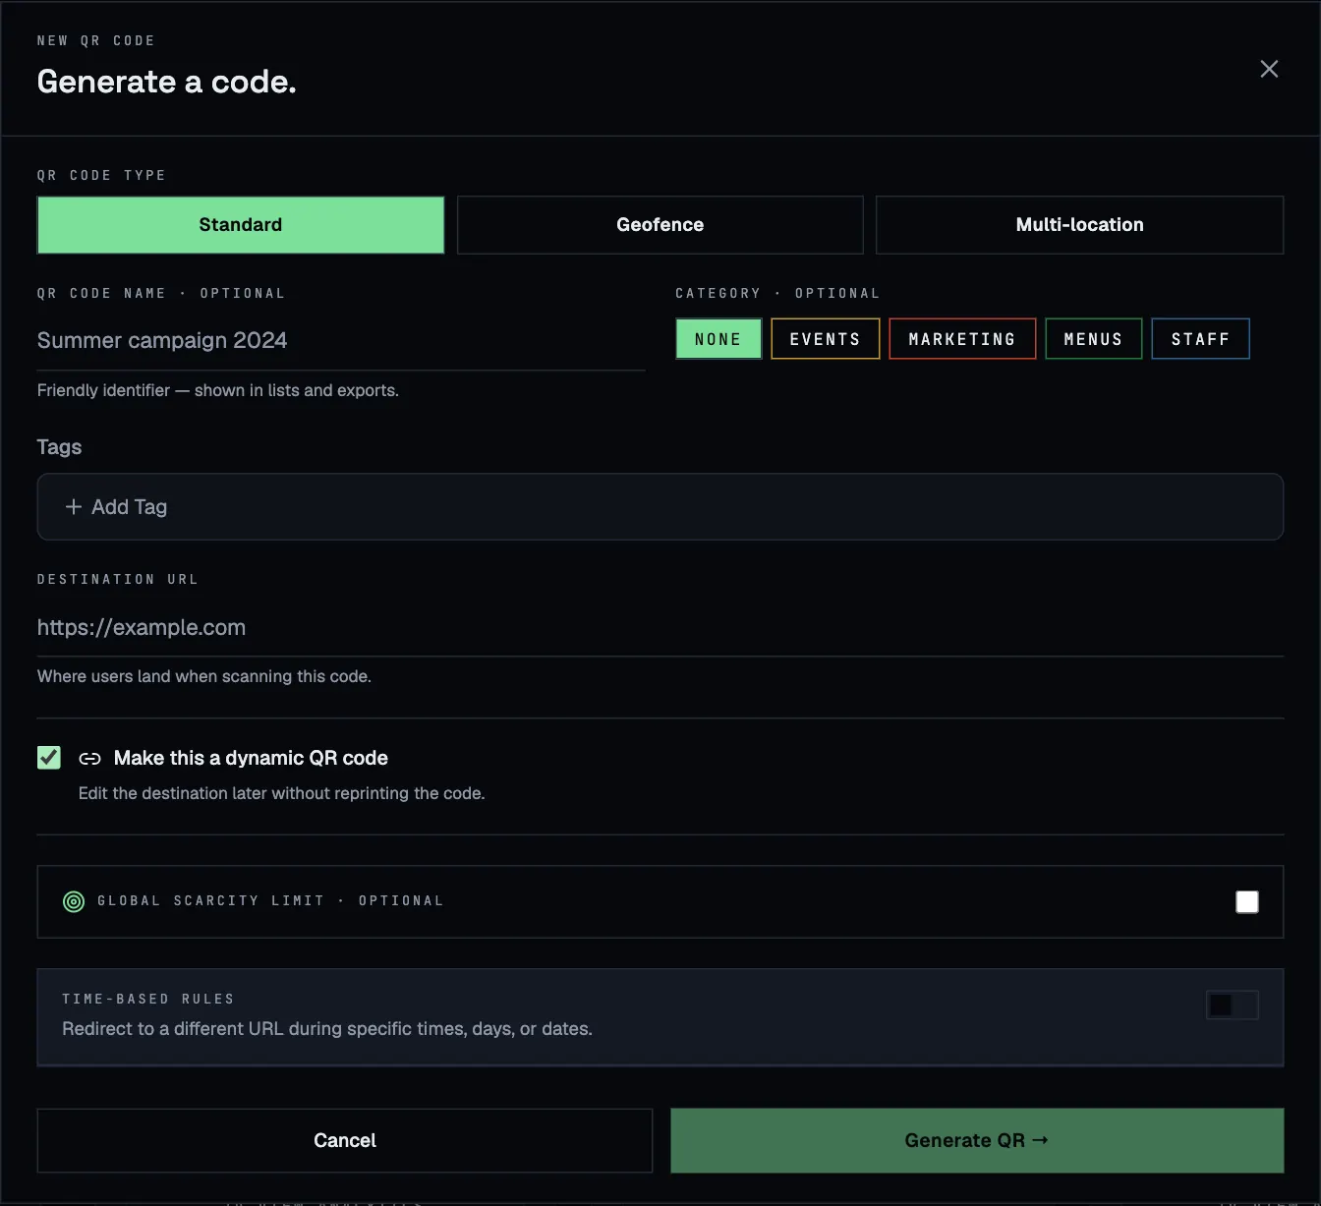1321x1206 pixels.
Task: Click the target icon for Global Scarcity Limit
Action: point(74,901)
